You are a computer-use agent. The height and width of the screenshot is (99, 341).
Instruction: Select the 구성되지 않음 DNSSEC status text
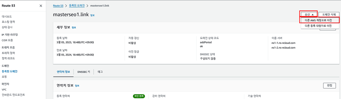pos(208,58)
